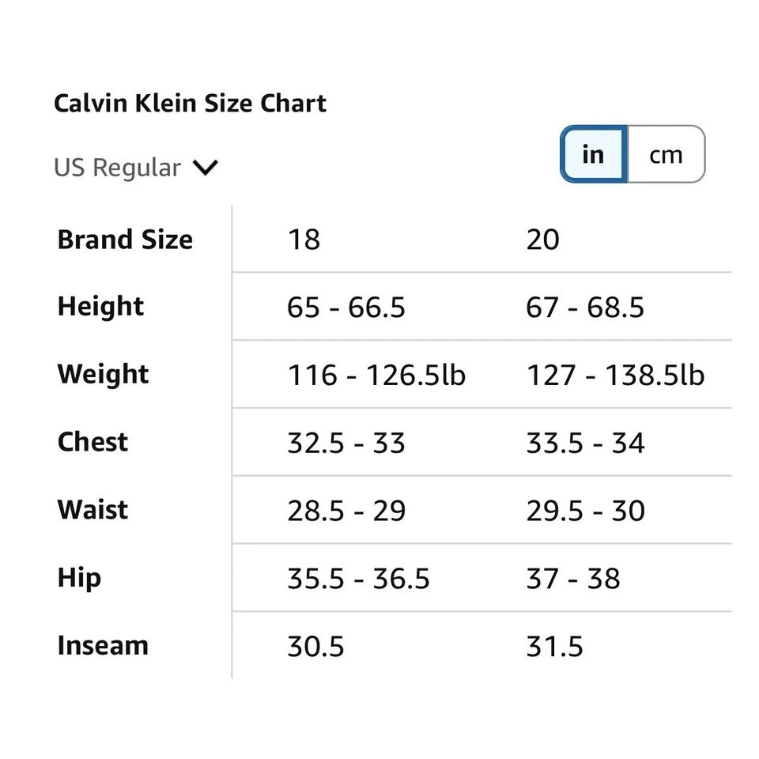Click hip value 35.5 - 36.5

358,579
